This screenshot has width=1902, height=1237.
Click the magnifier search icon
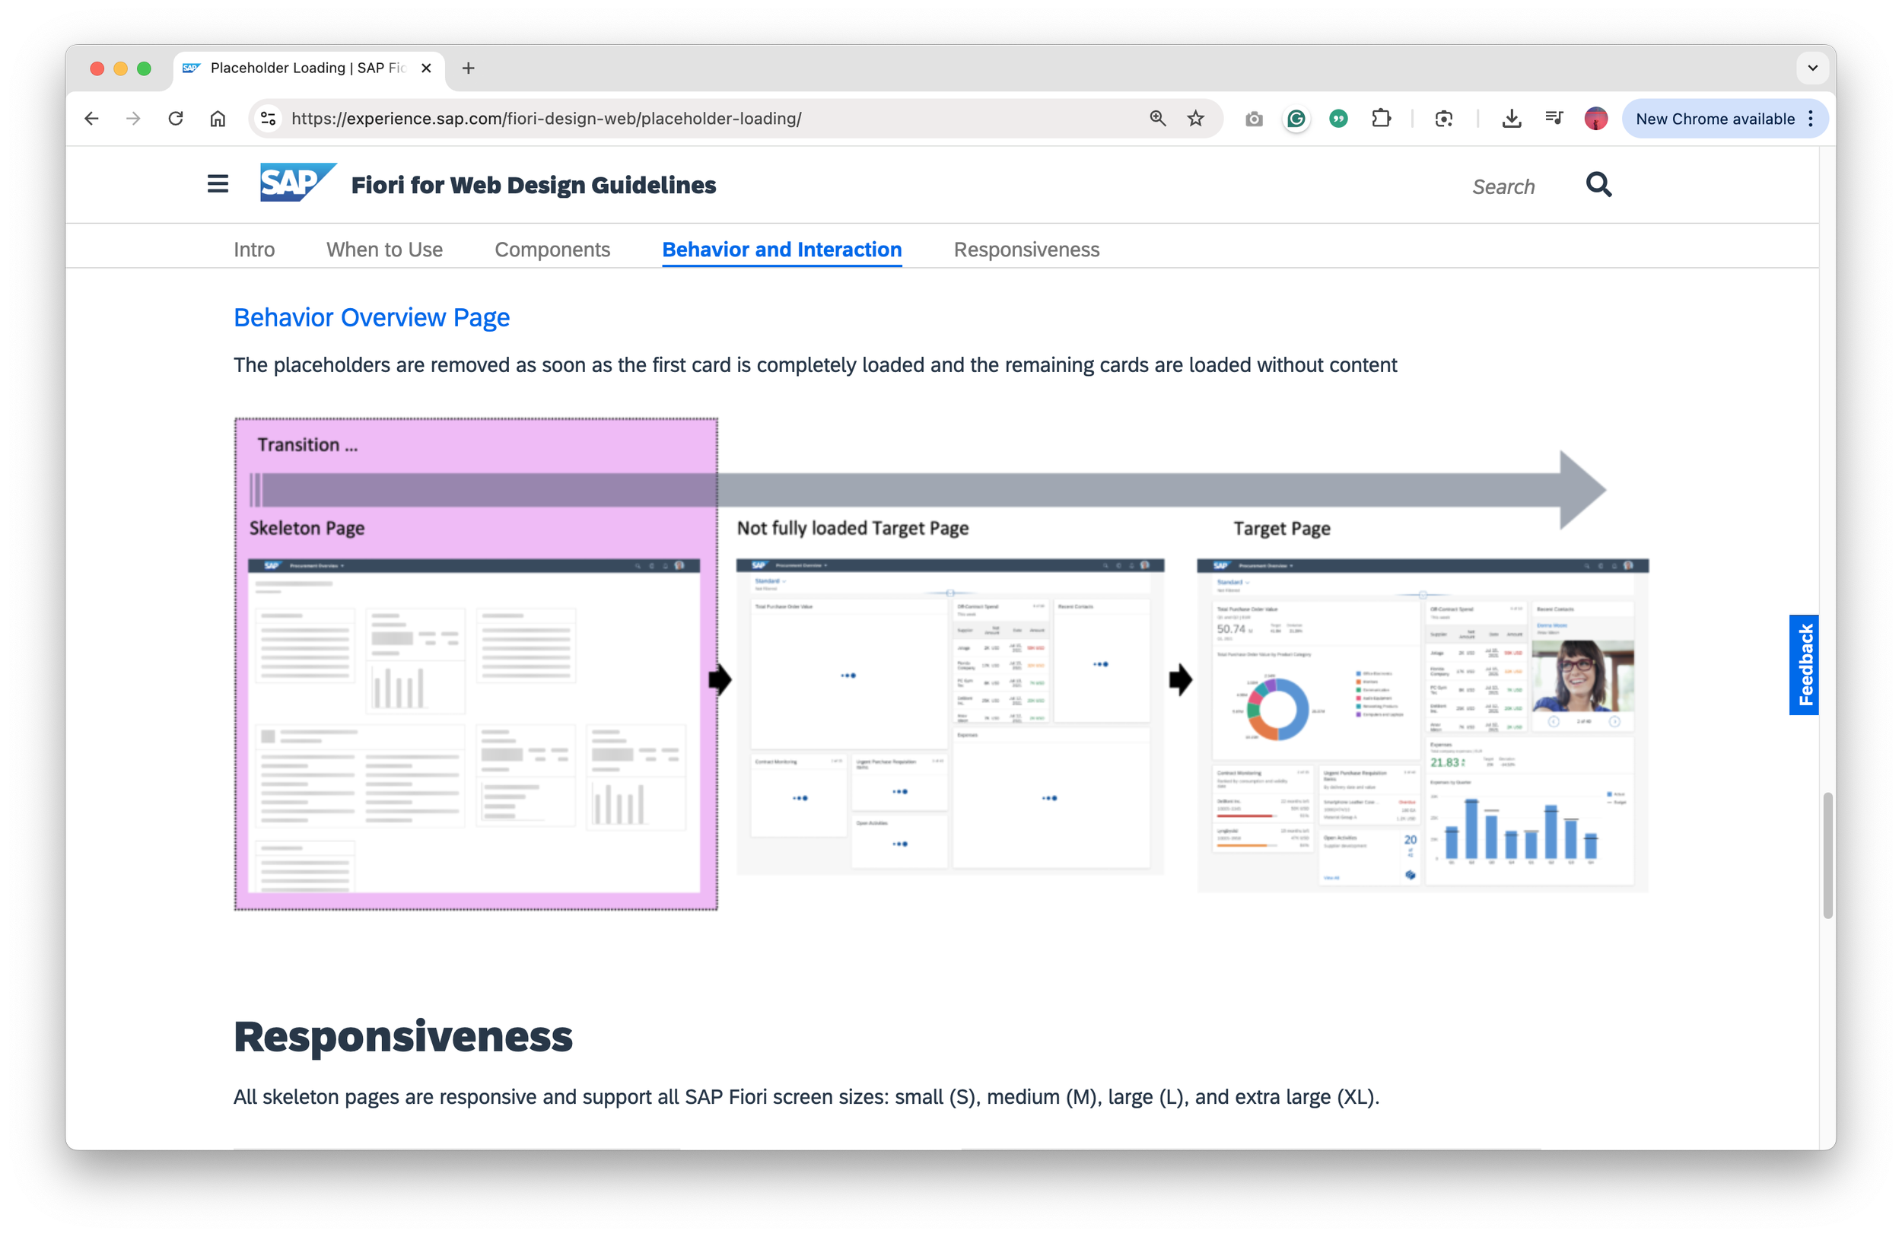coord(1598,185)
